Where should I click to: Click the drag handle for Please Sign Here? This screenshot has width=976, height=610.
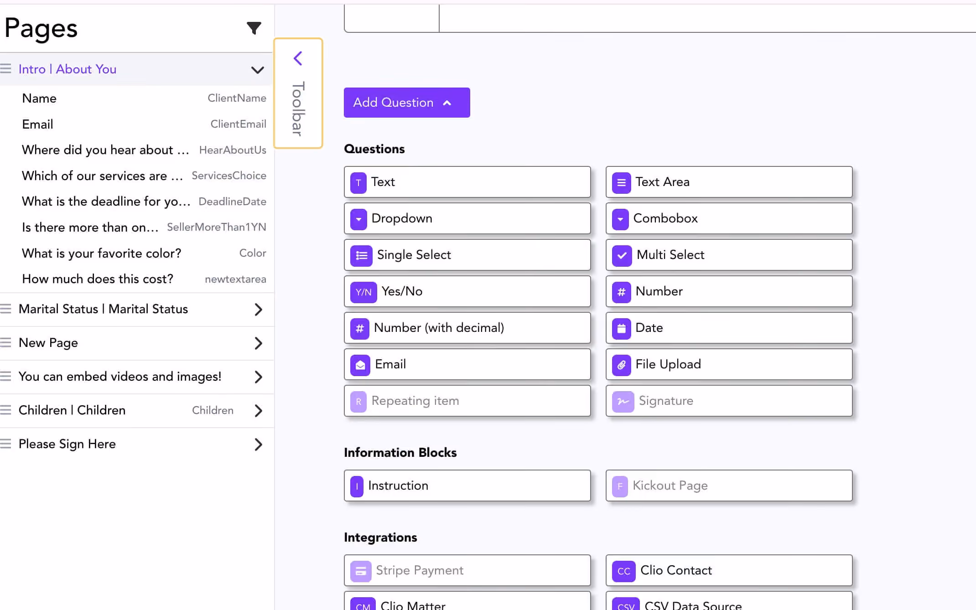5,444
